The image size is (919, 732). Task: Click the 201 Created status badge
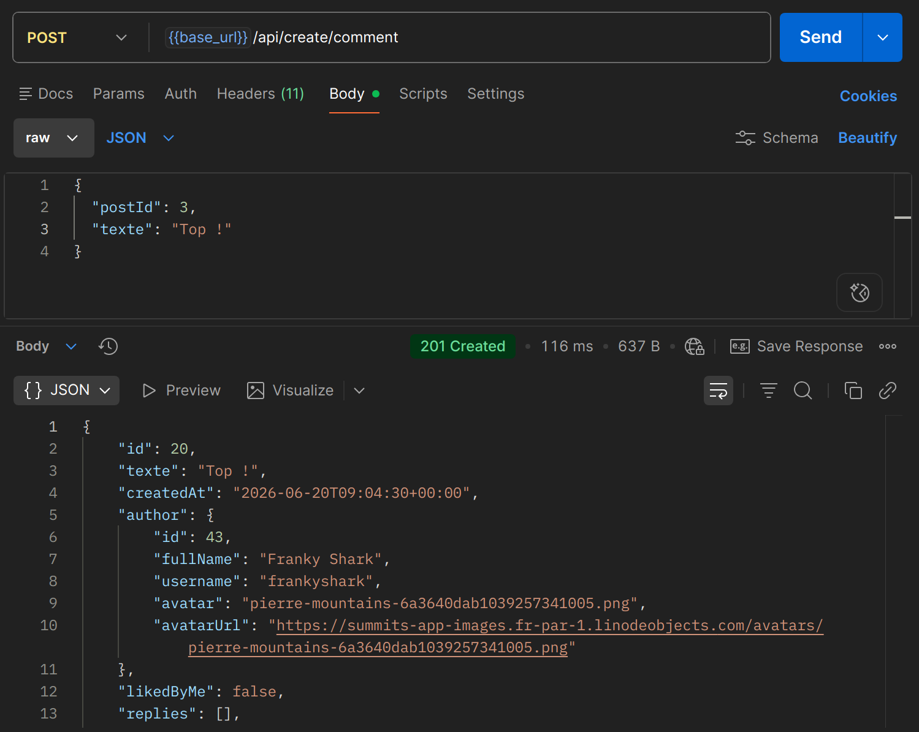click(463, 346)
